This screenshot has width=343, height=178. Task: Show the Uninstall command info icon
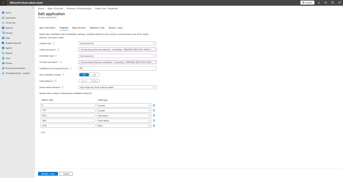pos(61,62)
